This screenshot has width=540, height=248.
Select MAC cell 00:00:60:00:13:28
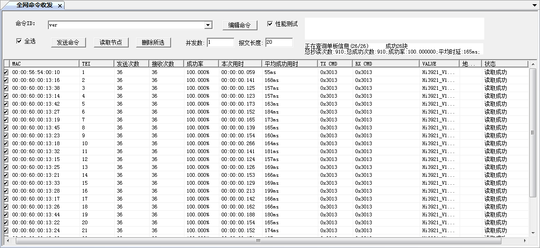36,191
